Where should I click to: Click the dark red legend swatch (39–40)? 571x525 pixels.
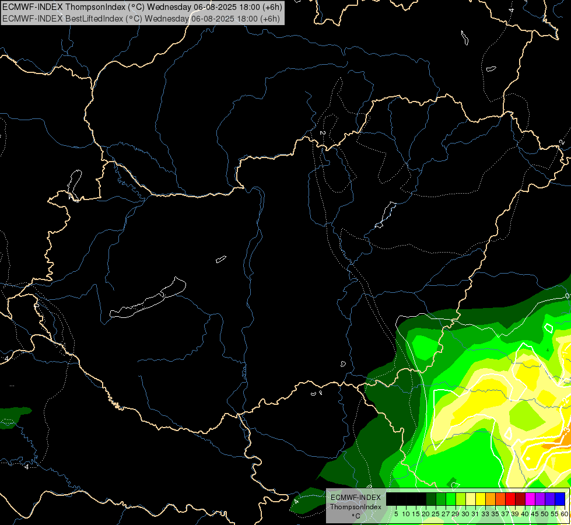click(520, 499)
